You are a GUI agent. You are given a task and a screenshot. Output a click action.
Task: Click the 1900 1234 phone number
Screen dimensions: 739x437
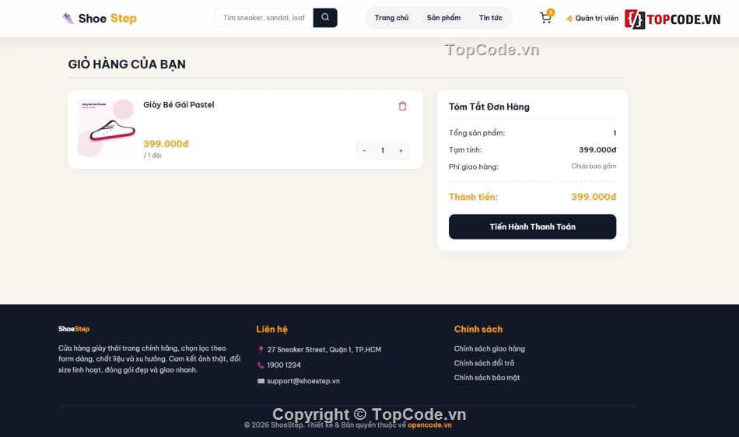[x=284, y=365]
